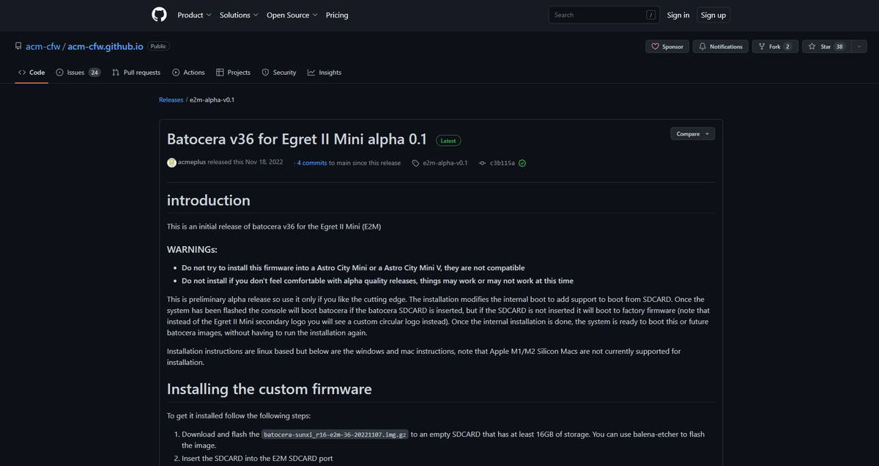Viewport: 879px width, 466px height.
Task: Click the Batocera v36 release title
Action: pos(297,139)
